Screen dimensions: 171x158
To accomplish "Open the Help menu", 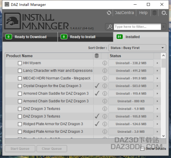I will pos(143,13).
